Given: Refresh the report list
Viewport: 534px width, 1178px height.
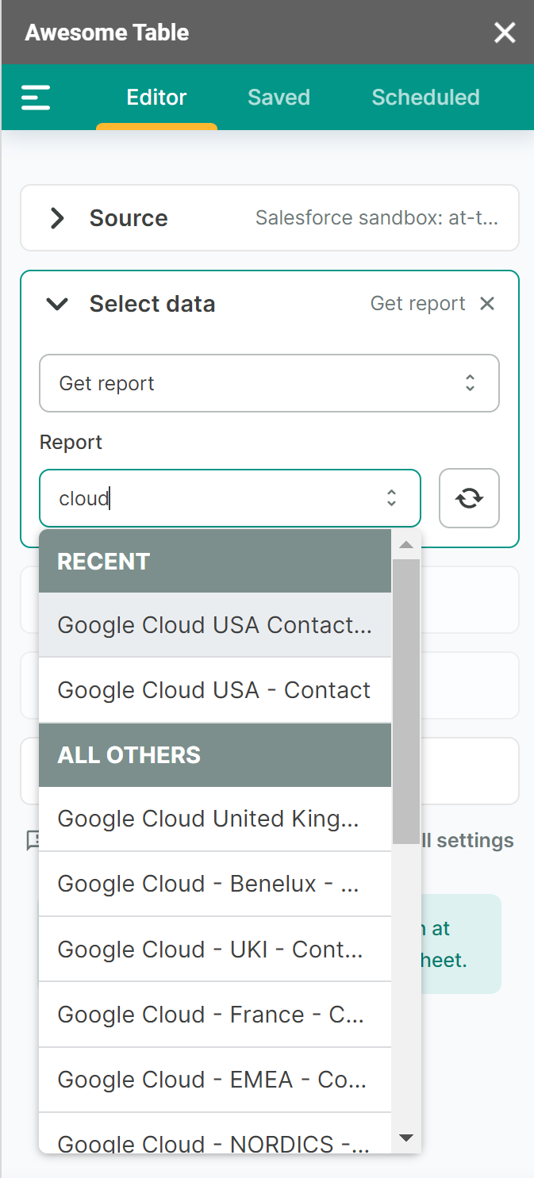Looking at the screenshot, I should tap(469, 498).
